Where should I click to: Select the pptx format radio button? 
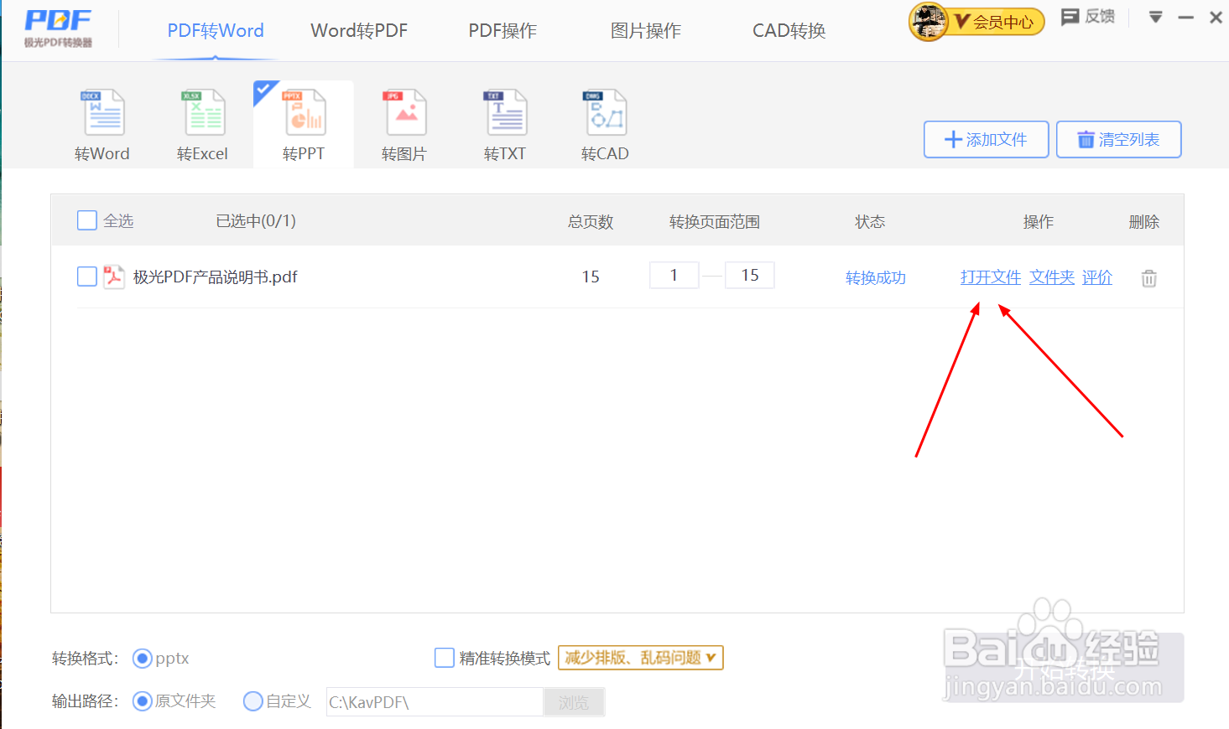[143, 659]
